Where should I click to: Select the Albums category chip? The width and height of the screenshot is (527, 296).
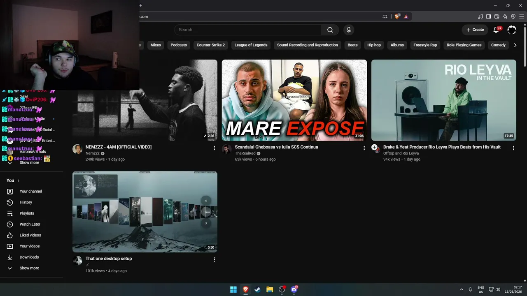[397, 45]
